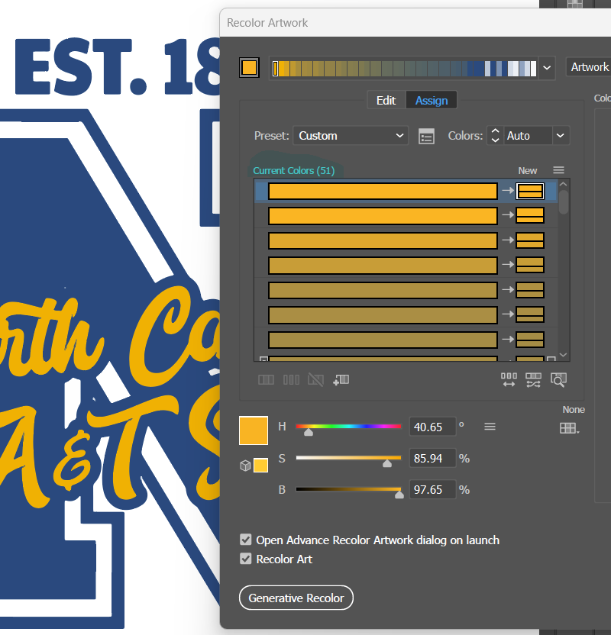Click the in-gamut yellow swatch beside cube
Image resolution: width=611 pixels, height=635 pixels.
pos(260,466)
